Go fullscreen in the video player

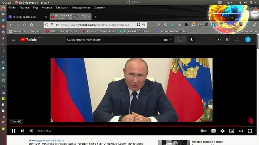pos(250,130)
